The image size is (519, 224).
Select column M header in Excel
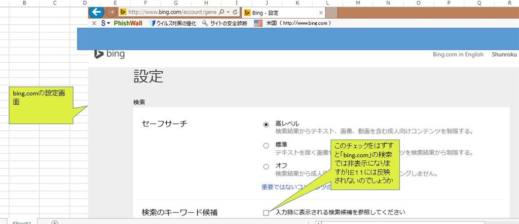[x=358, y=3]
